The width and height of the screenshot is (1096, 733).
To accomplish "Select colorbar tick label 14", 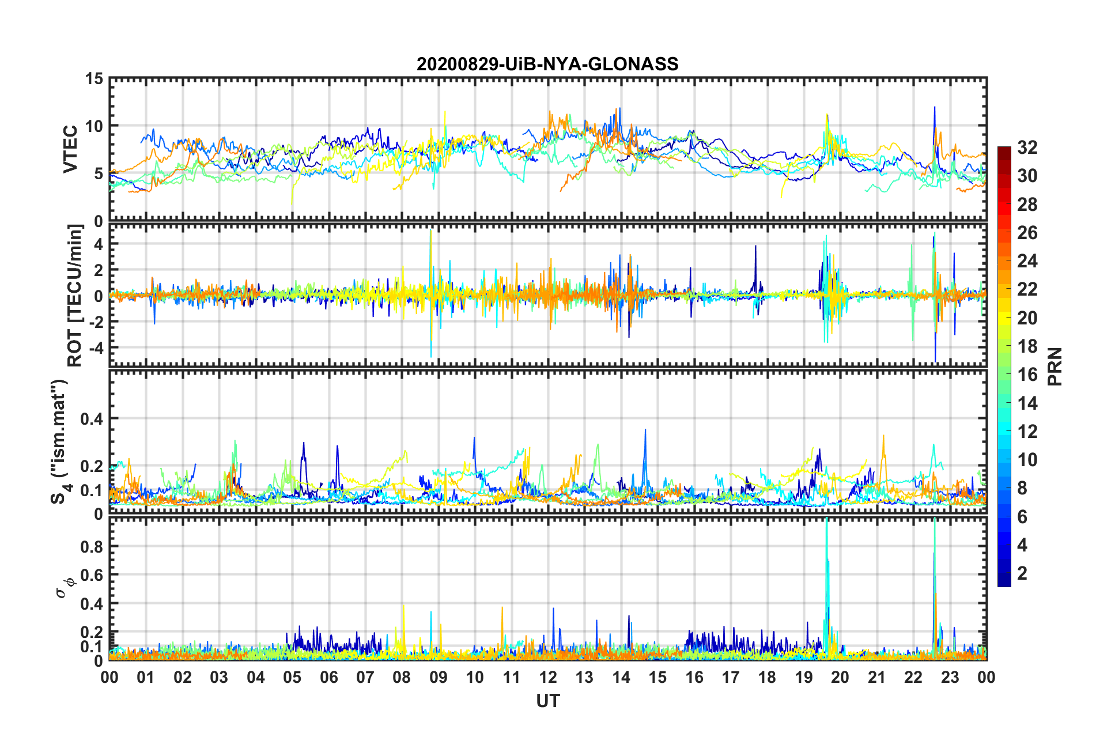I will 1027,403.
